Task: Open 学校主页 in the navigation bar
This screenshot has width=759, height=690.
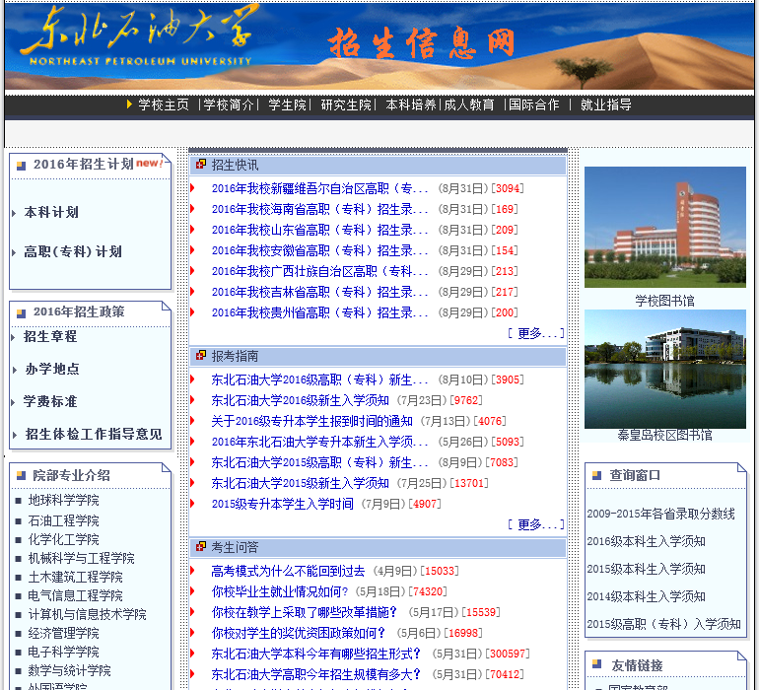Action: tap(164, 104)
